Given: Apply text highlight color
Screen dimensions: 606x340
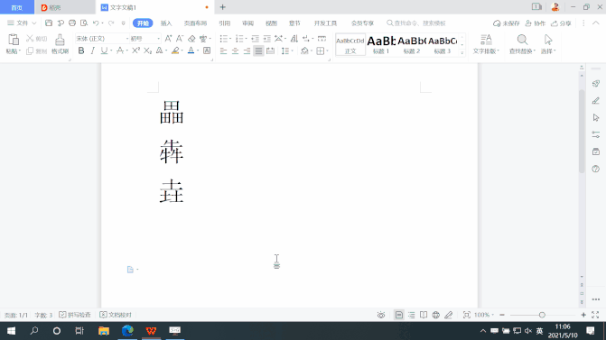Looking at the screenshot, I should click(175, 51).
